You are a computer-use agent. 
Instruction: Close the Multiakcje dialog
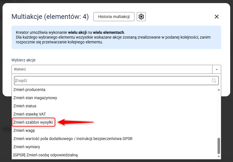pos(217,17)
